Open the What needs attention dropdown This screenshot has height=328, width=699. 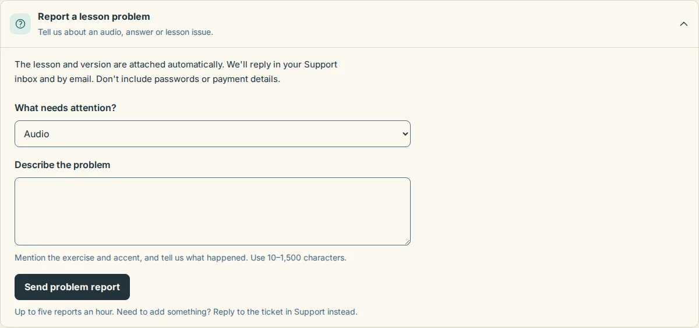213,134
